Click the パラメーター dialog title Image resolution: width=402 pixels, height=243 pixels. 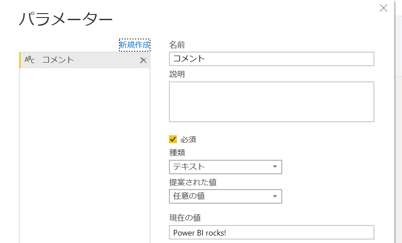[66, 19]
